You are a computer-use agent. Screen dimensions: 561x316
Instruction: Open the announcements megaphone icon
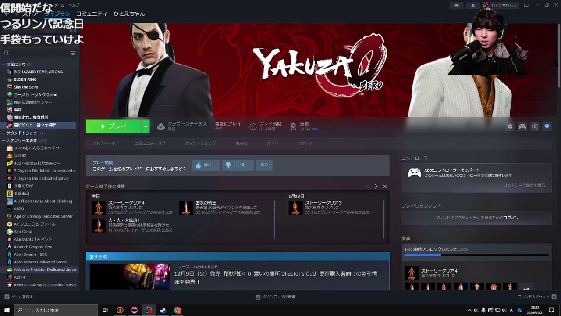[x=457, y=5]
